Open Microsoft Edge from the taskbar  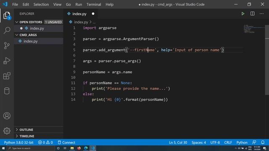[86, 148]
